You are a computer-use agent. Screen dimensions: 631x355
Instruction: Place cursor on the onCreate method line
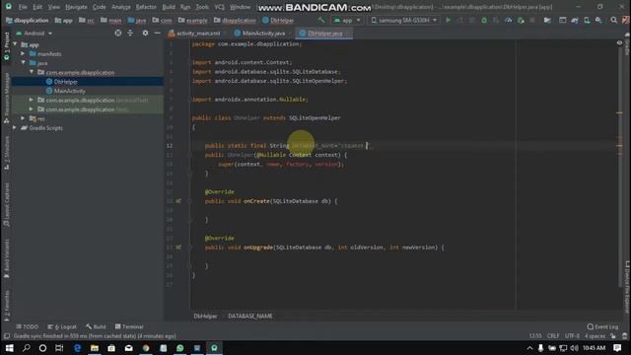[x=271, y=201]
